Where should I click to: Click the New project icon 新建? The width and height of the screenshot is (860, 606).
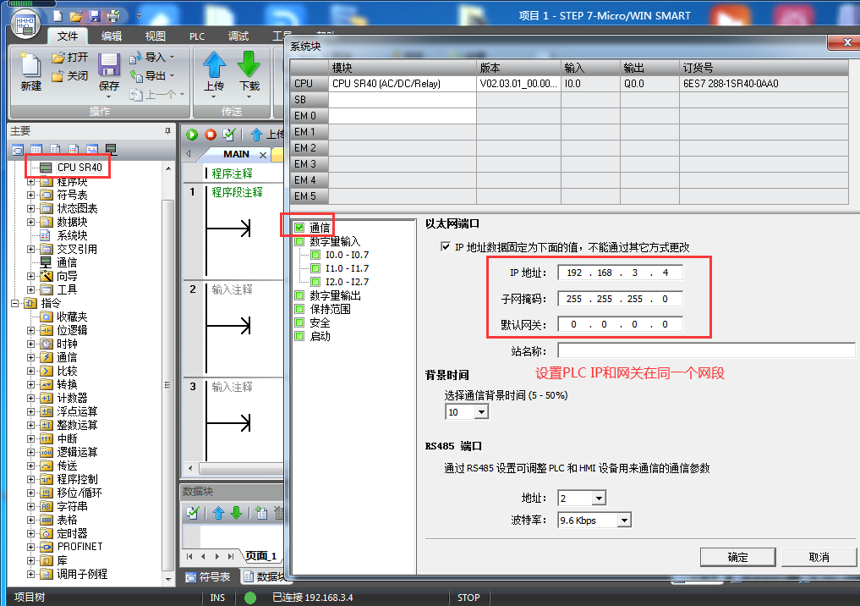tap(30, 72)
